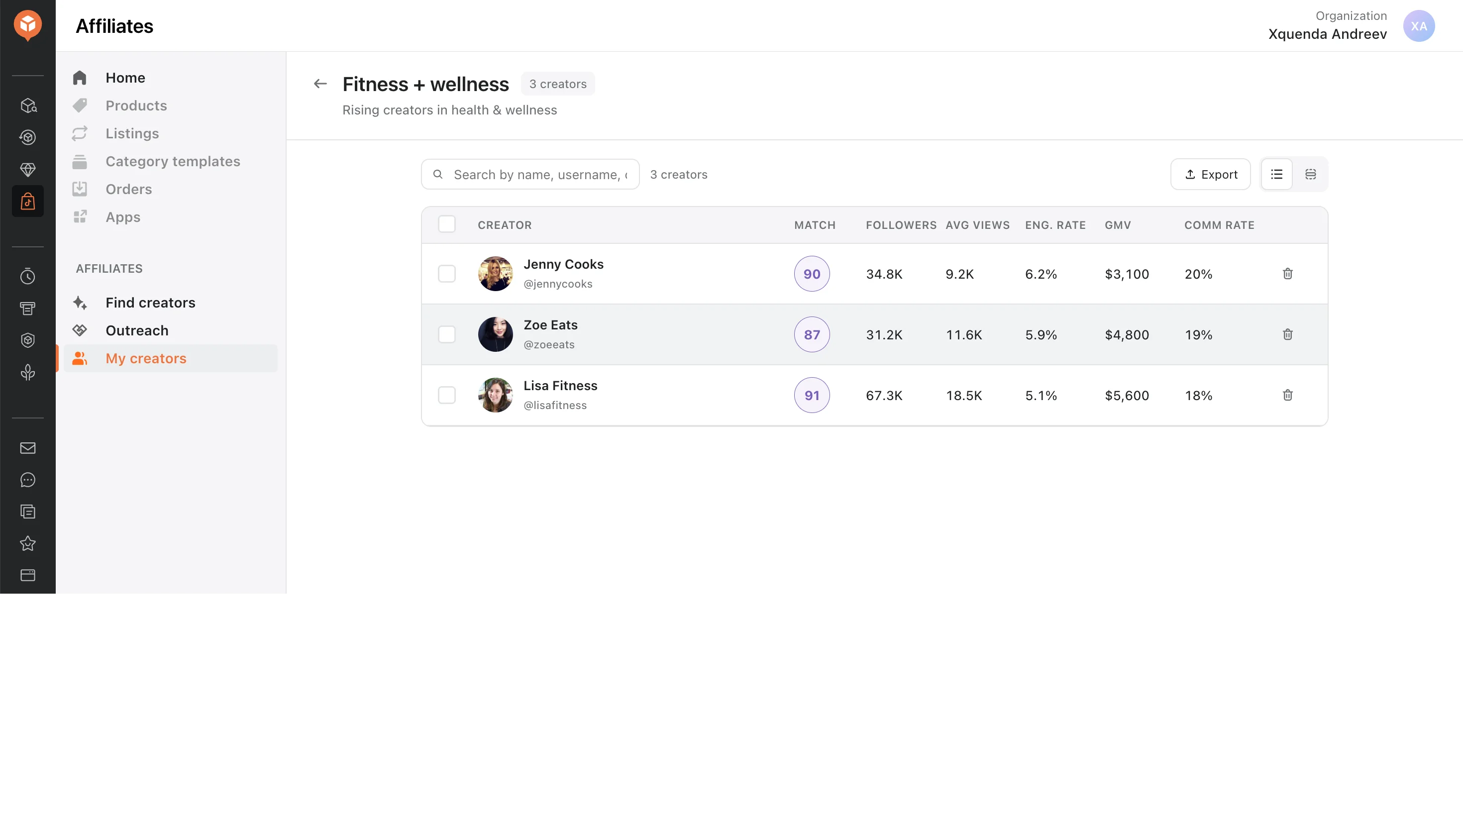Open Home in the sidebar
This screenshot has height=832, width=1463.
click(x=170, y=78)
